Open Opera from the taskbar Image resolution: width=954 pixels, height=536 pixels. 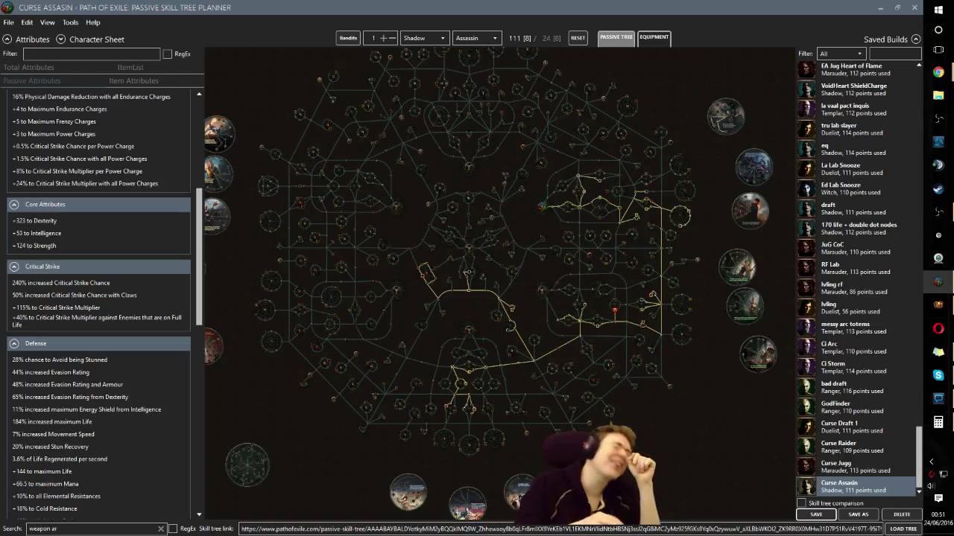click(938, 328)
